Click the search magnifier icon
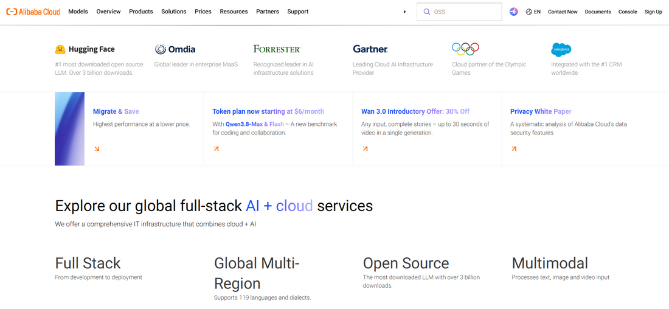This screenshot has width=669, height=309. (426, 12)
